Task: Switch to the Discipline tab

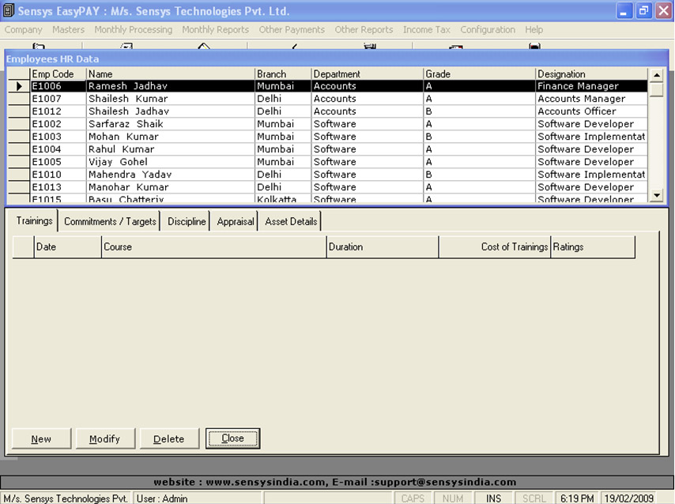Action: [187, 221]
